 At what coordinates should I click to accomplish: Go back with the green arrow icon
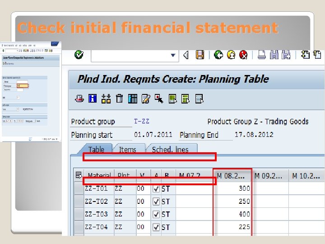(x=218, y=55)
